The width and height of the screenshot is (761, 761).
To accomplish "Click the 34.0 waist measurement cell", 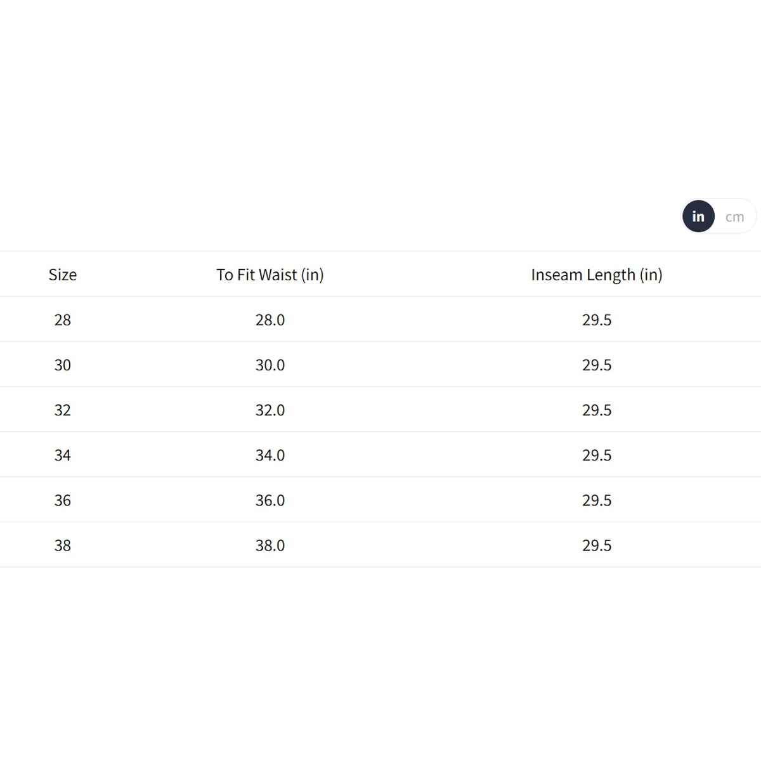I will 270,455.
